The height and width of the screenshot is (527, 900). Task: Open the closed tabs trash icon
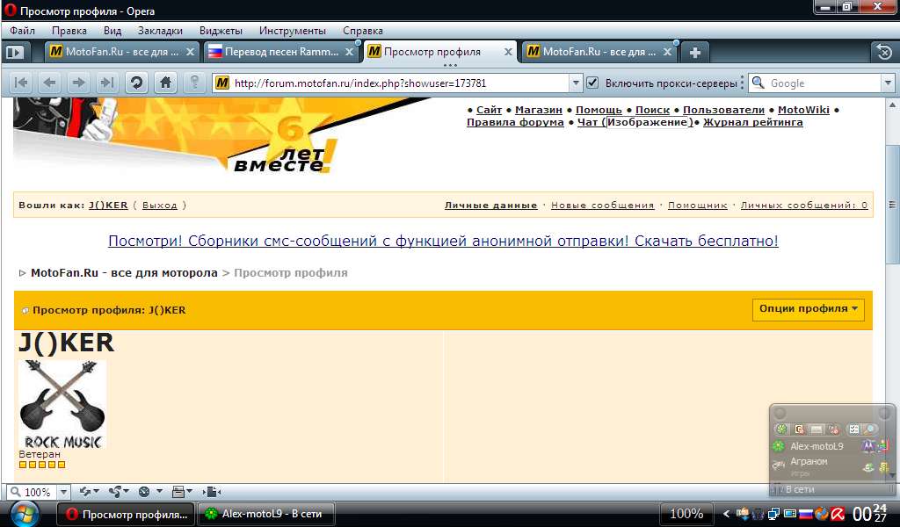[x=884, y=52]
